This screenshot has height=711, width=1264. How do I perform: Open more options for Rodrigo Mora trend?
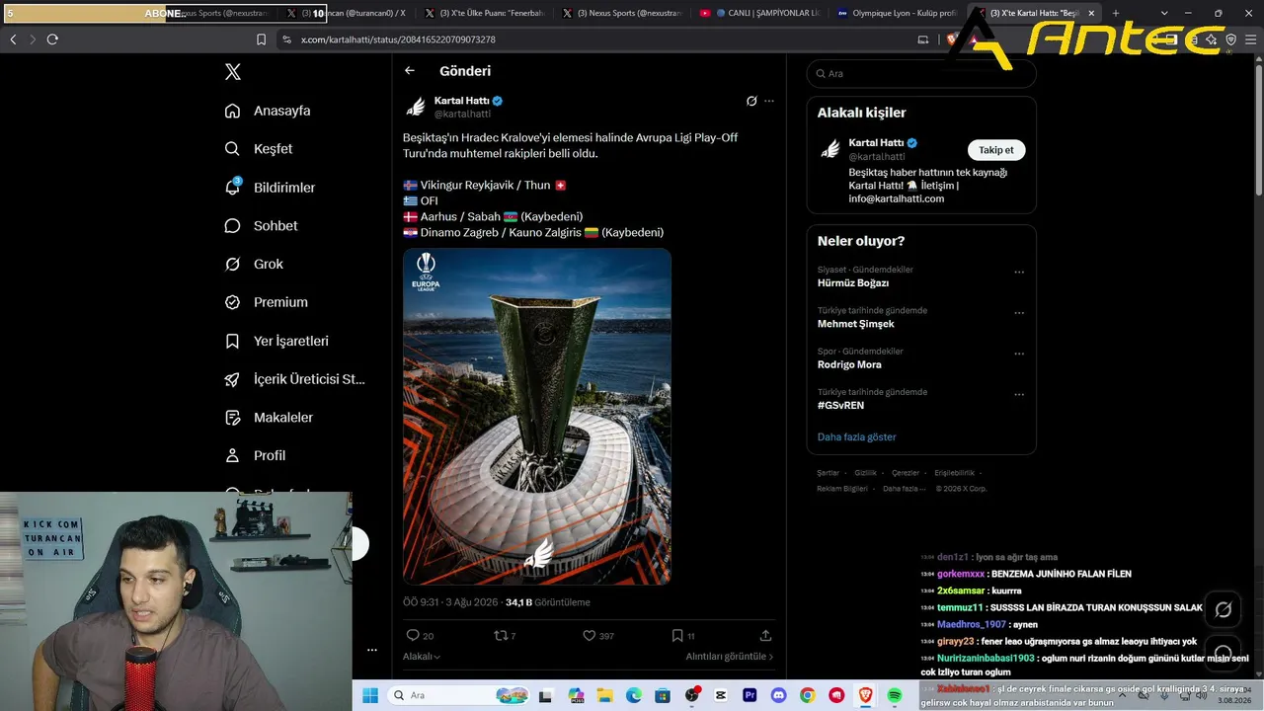point(1019,354)
